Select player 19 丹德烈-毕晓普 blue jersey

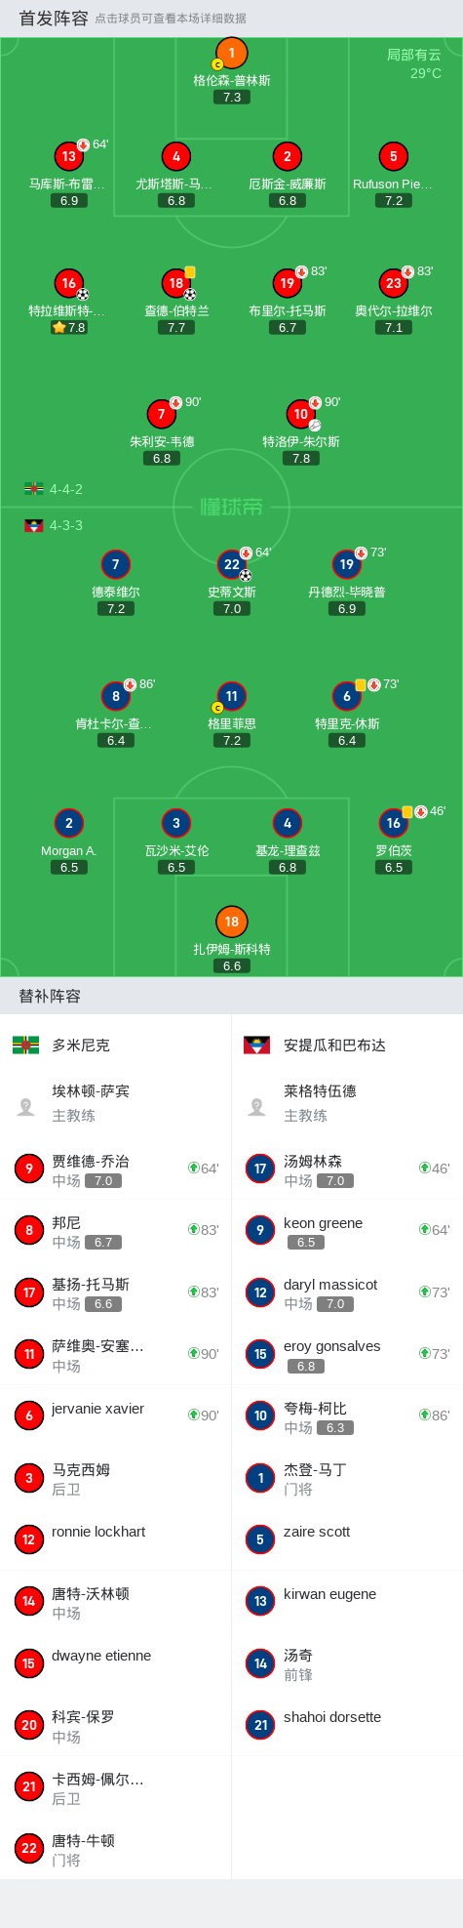347,564
